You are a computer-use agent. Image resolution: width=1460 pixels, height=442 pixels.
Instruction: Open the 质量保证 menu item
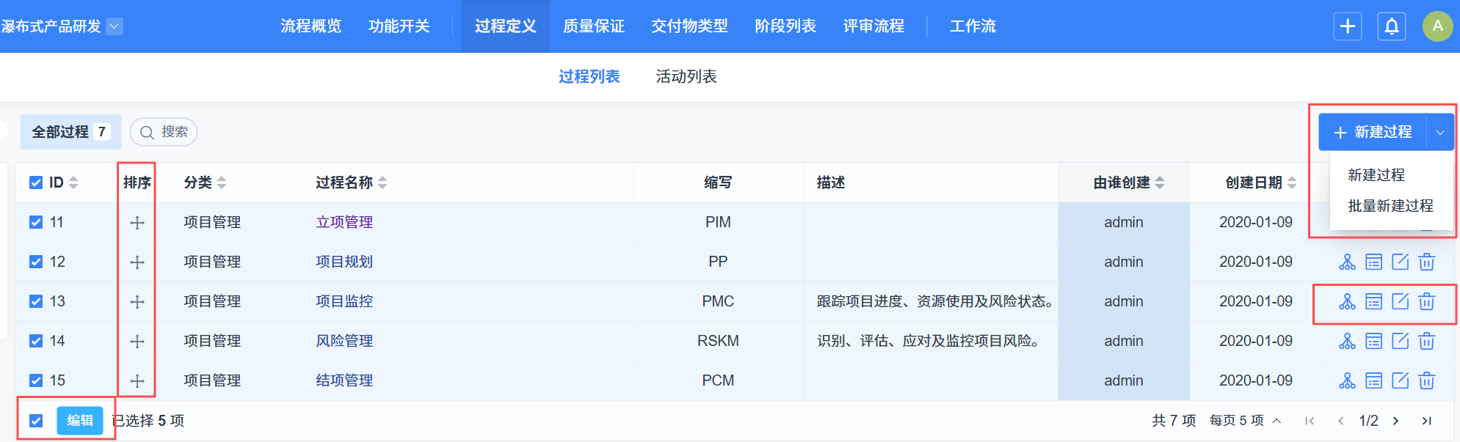[x=593, y=26]
